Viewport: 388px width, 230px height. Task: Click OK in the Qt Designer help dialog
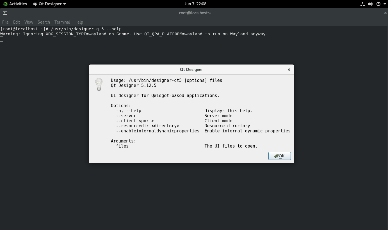(x=279, y=156)
